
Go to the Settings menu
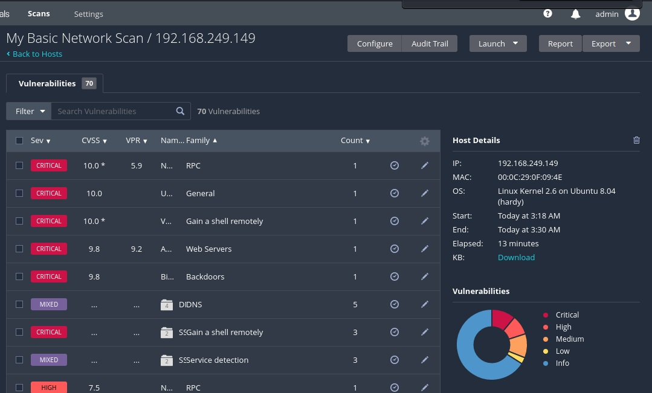(89, 14)
